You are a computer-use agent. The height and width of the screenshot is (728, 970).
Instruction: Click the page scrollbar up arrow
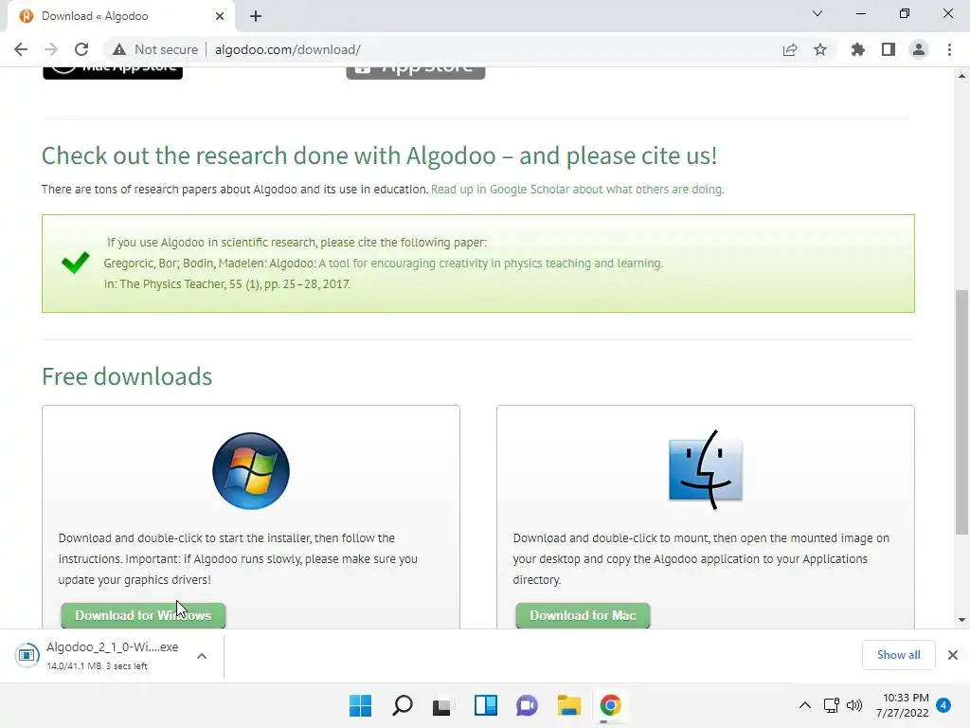(x=961, y=76)
